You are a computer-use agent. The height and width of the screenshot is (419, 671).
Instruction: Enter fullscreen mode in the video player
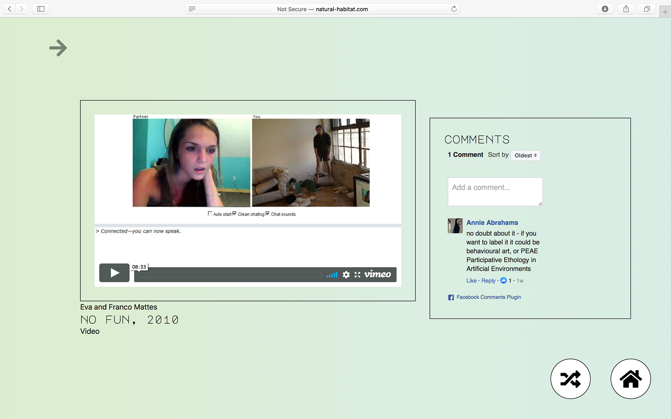coord(357,275)
